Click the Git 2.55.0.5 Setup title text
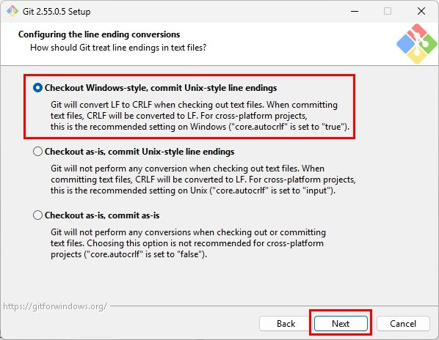The height and width of the screenshot is (340, 439). (57, 12)
